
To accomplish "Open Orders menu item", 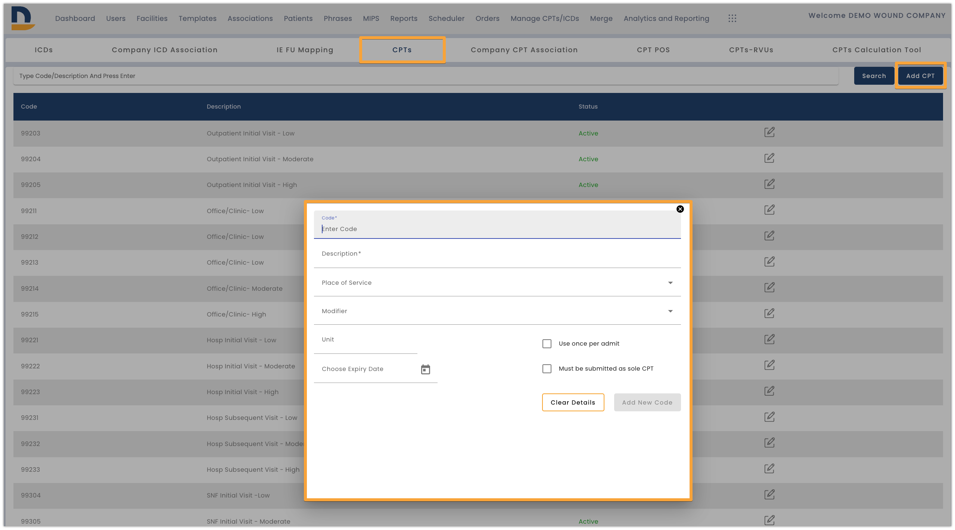I will click(487, 18).
